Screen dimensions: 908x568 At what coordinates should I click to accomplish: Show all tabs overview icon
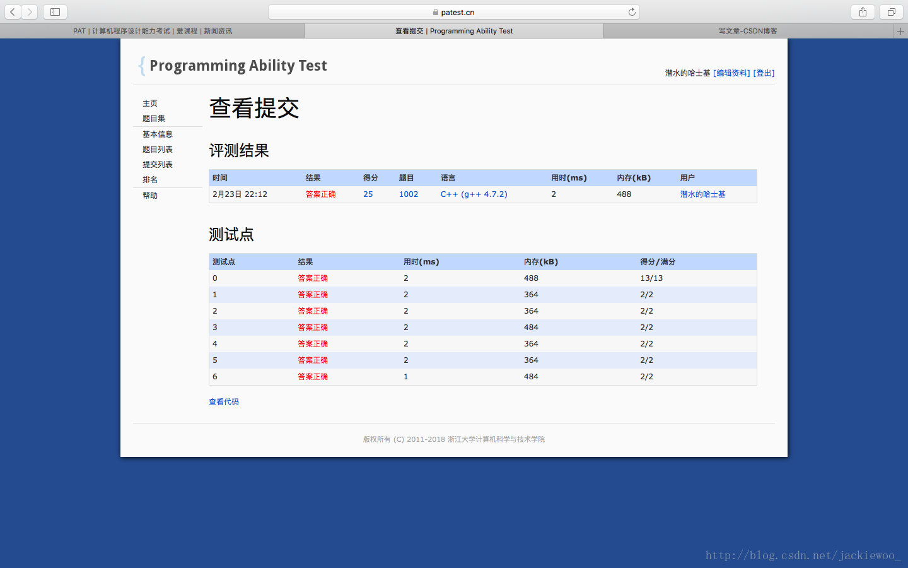[x=891, y=12]
